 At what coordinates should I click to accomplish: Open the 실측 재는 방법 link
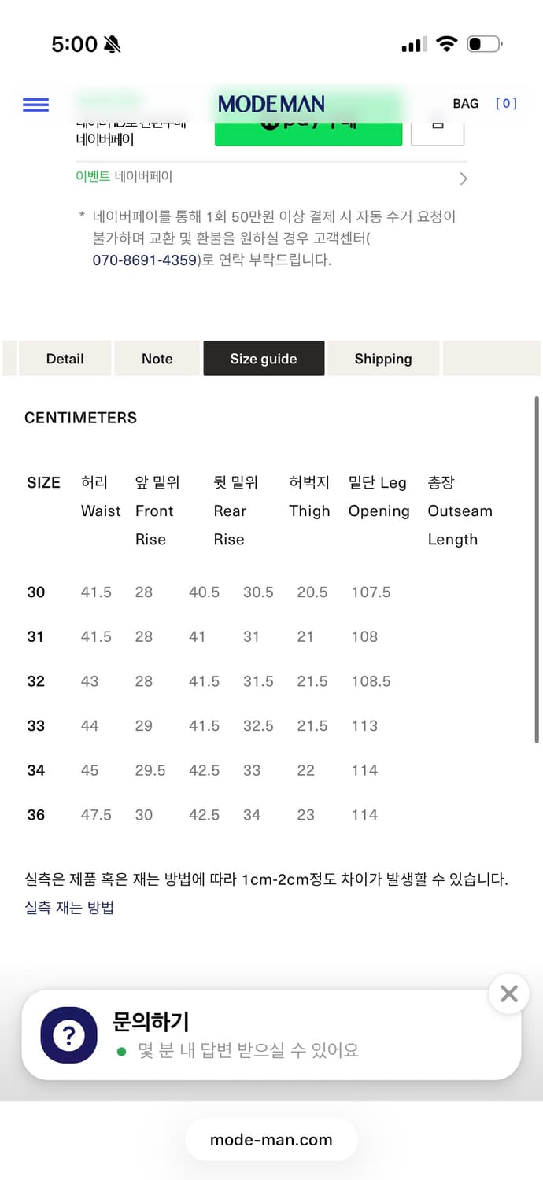coord(69,907)
